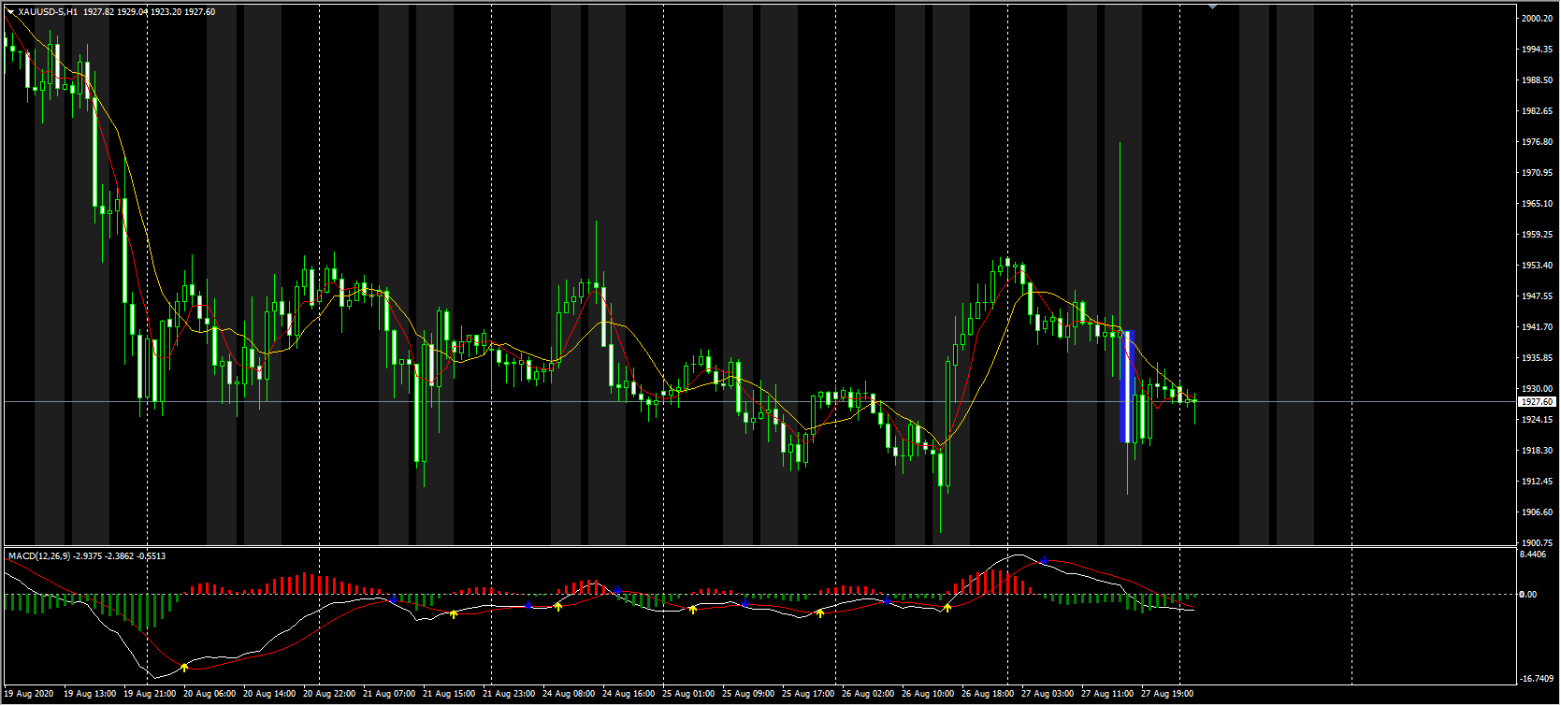Screen dimensions: 1561x706
Task: Click the 26 Aug 10:00 time label
Action: (x=928, y=694)
